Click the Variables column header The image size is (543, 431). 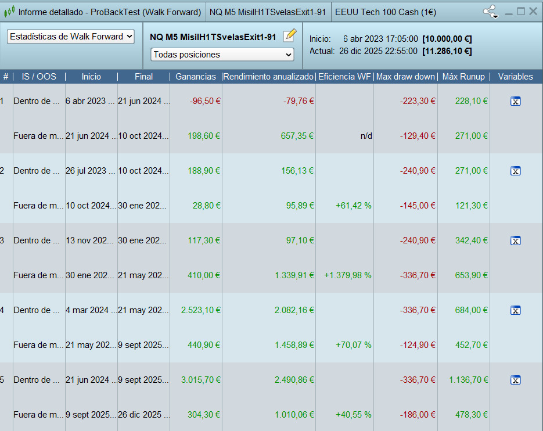click(515, 77)
